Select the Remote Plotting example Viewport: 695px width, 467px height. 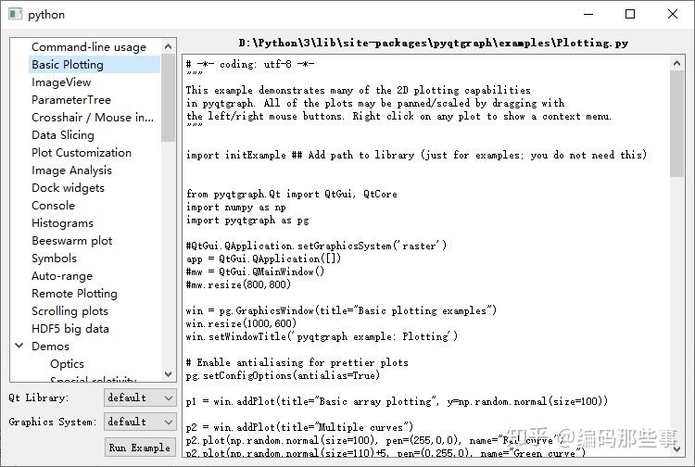pos(74,294)
